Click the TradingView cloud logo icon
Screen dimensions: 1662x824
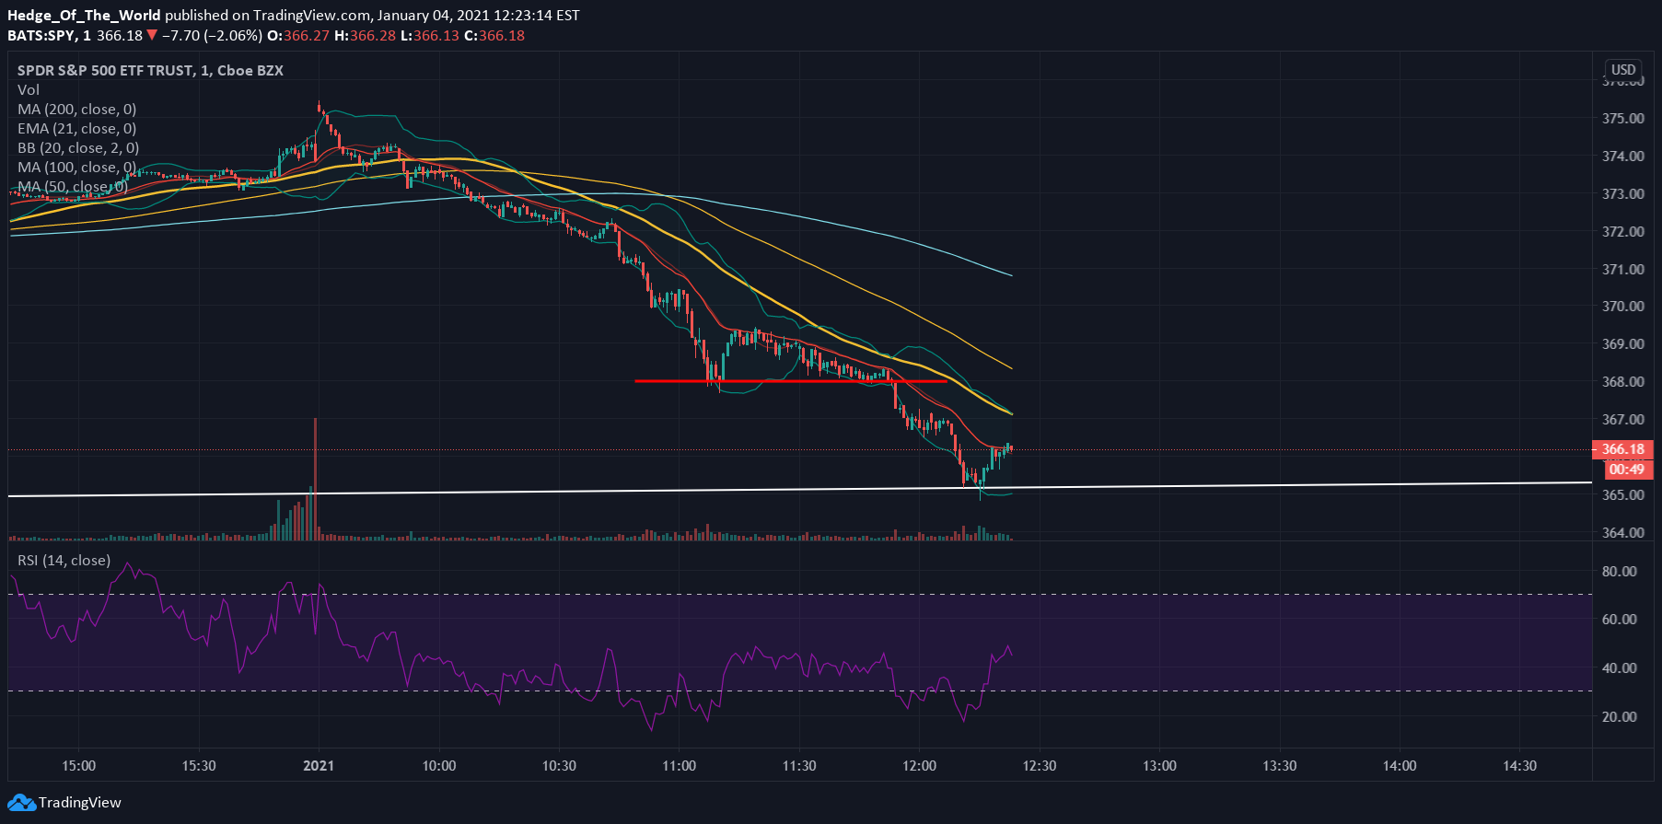tap(21, 803)
